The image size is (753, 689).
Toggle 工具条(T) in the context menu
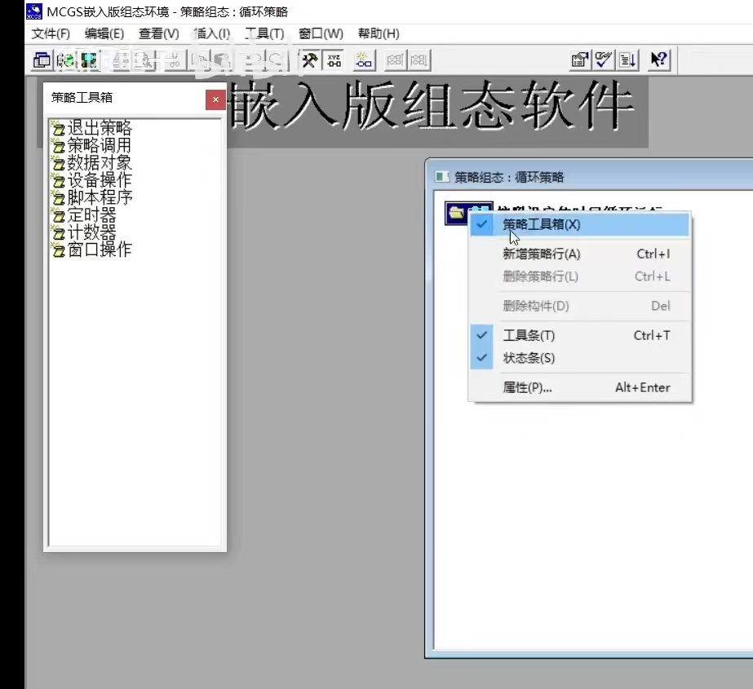[x=529, y=335]
